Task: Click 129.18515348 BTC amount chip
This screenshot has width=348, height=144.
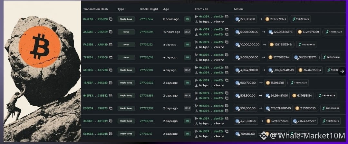Action: 281,44
